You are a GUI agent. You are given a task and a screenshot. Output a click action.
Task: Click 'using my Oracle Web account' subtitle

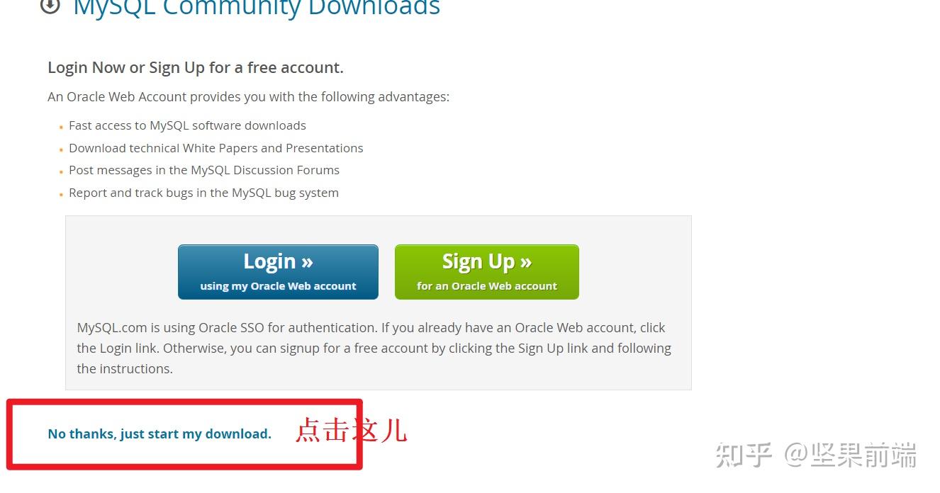pyautogui.click(x=278, y=286)
